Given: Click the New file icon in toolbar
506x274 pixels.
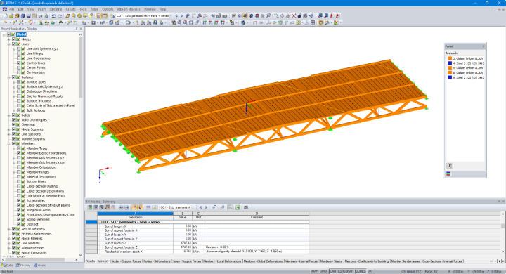Looking at the screenshot, I should [6, 16].
